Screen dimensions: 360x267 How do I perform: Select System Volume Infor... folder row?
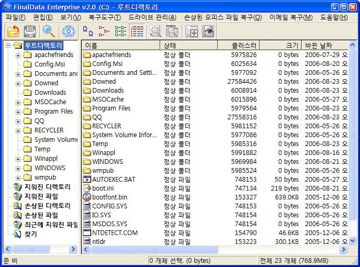pos(215,135)
